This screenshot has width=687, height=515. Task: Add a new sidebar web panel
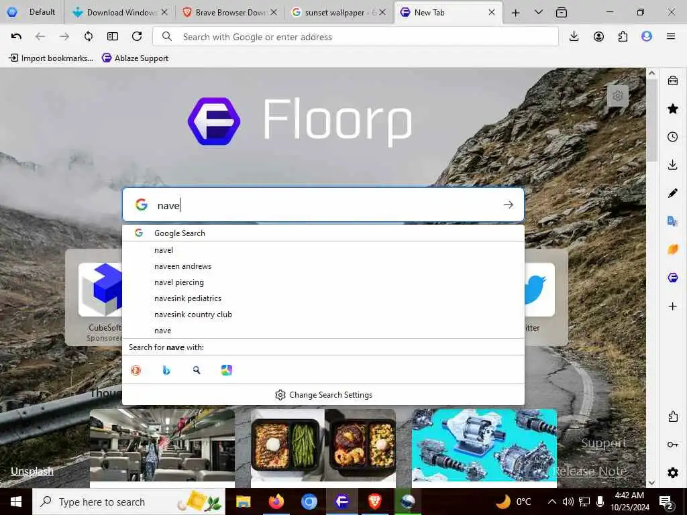click(x=673, y=306)
